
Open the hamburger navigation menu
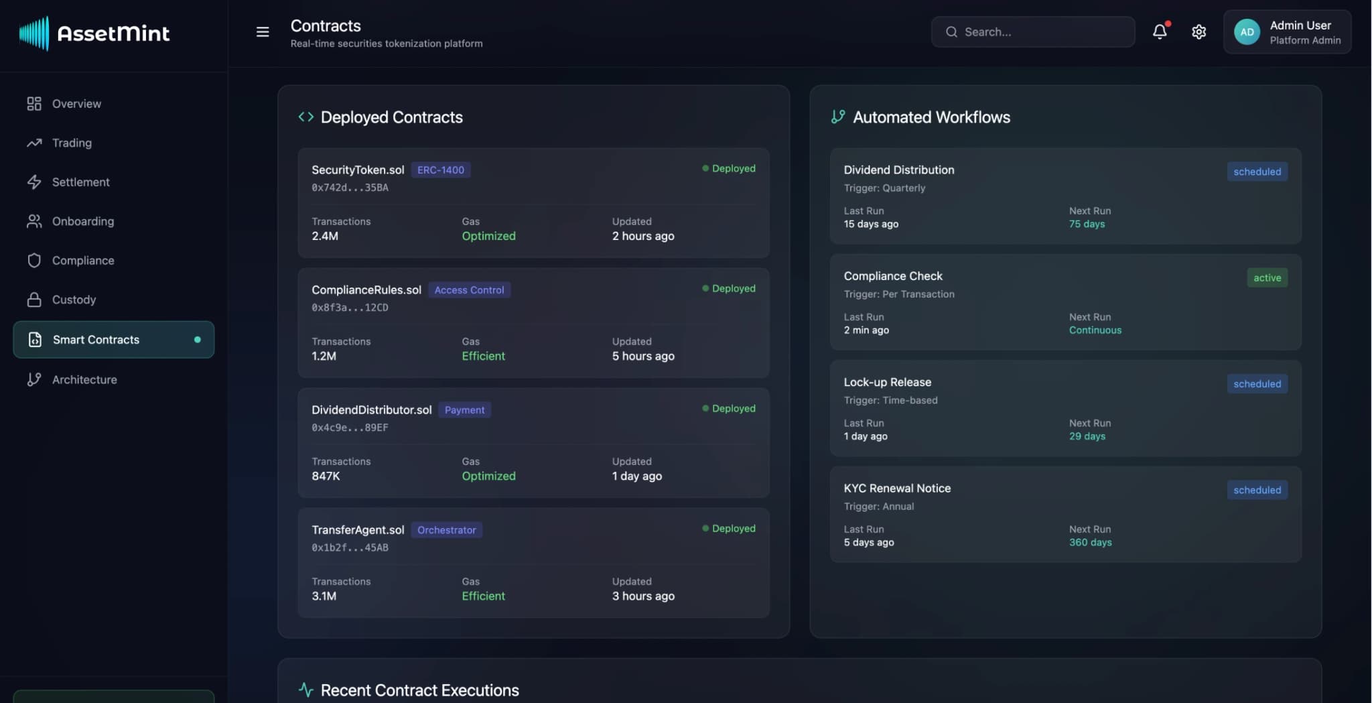(x=262, y=31)
